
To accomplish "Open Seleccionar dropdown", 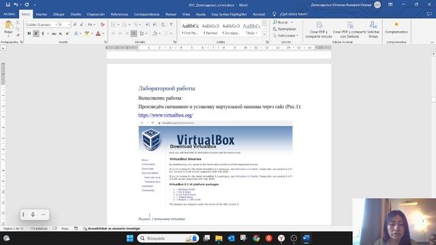I will (x=285, y=35).
